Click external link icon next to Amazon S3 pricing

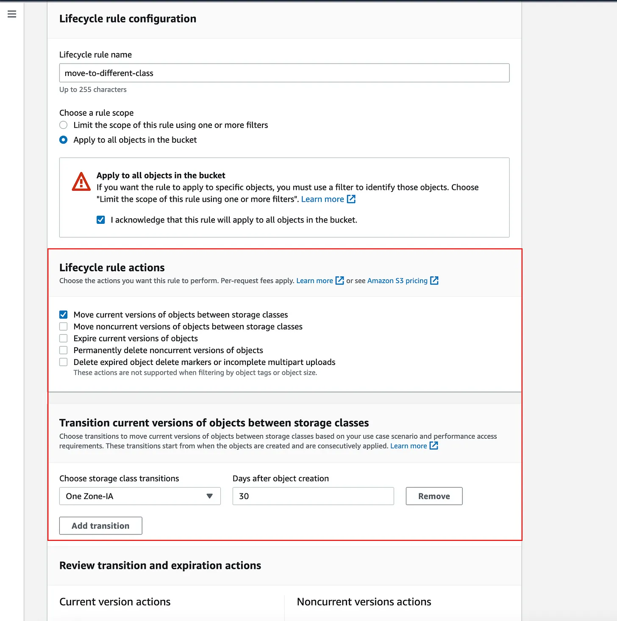[434, 280]
